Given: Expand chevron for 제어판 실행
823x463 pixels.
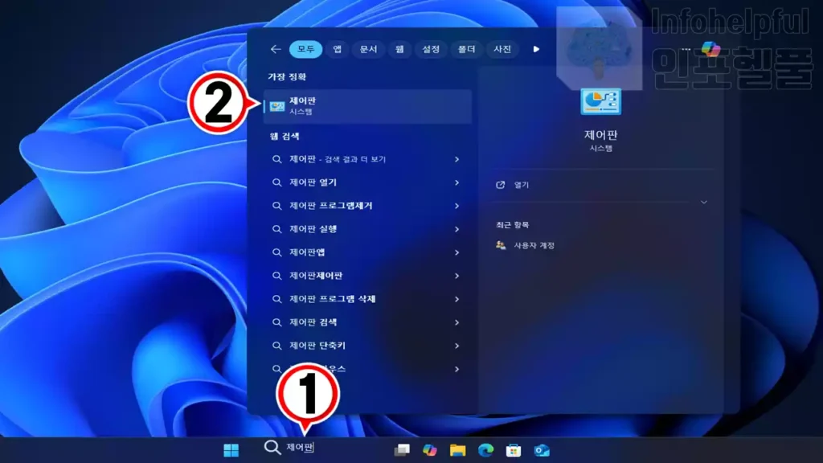Looking at the screenshot, I should pos(457,229).
